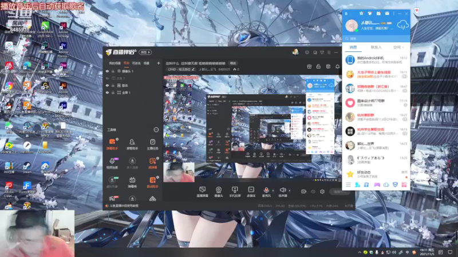458x257 pixels.
Task: Open the mode switch pill next to logo
Action: point(145,52)
